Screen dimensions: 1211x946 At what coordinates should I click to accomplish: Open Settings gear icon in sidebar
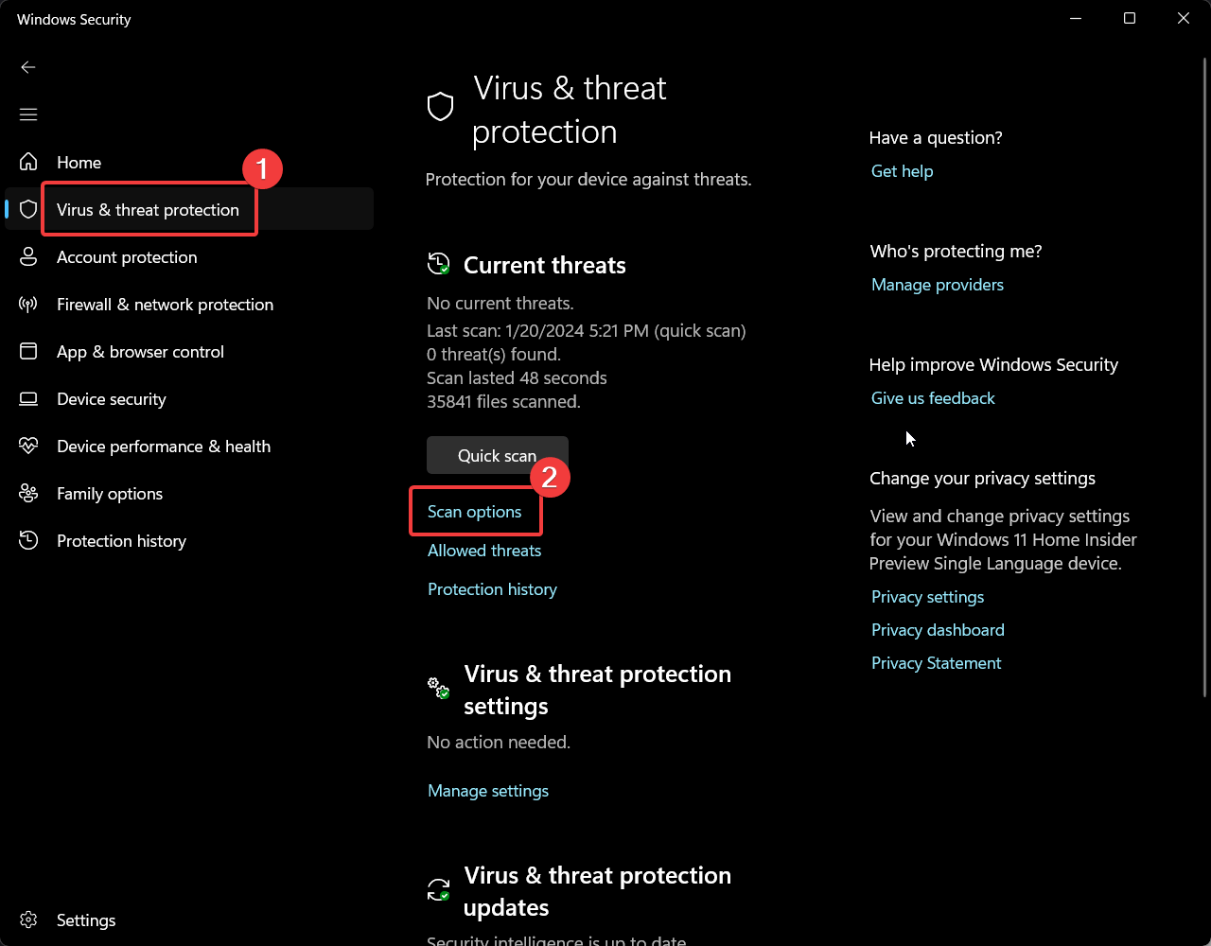(x=28, y=920)
